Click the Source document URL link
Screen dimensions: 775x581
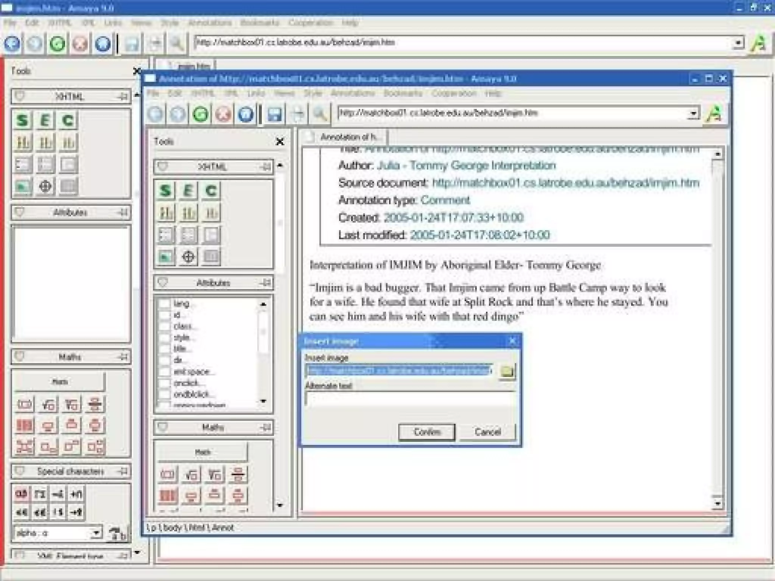(x=565, y=183)
